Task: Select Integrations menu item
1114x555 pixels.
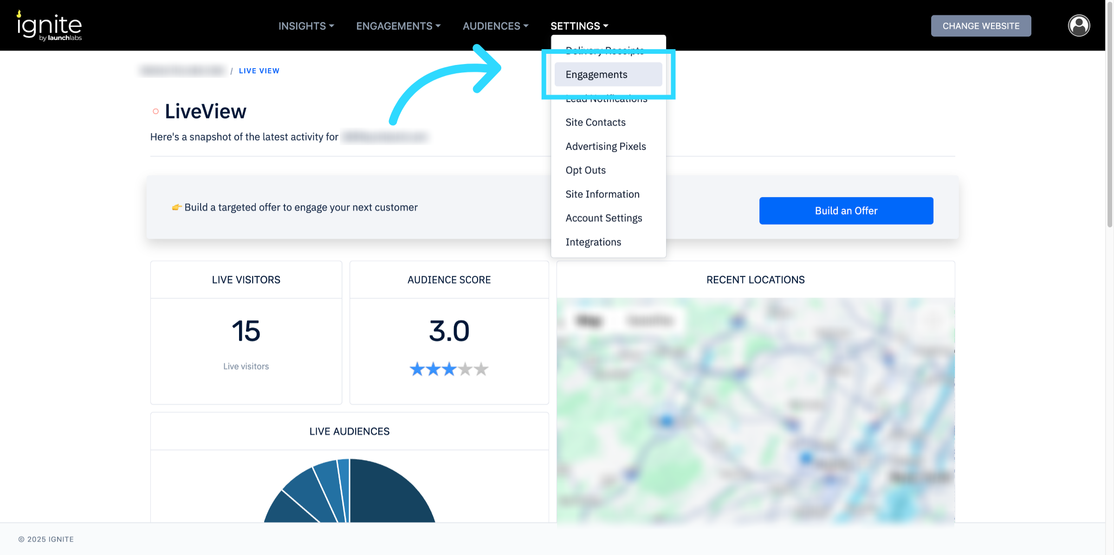Action: tap(593, 242)
